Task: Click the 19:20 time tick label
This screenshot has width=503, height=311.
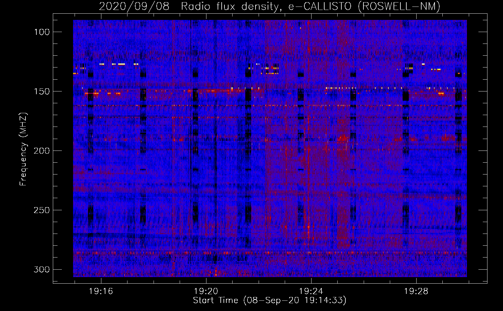Action: click(206, 291)
